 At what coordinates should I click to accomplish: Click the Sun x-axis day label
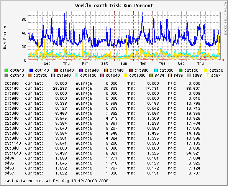point(124,63)
